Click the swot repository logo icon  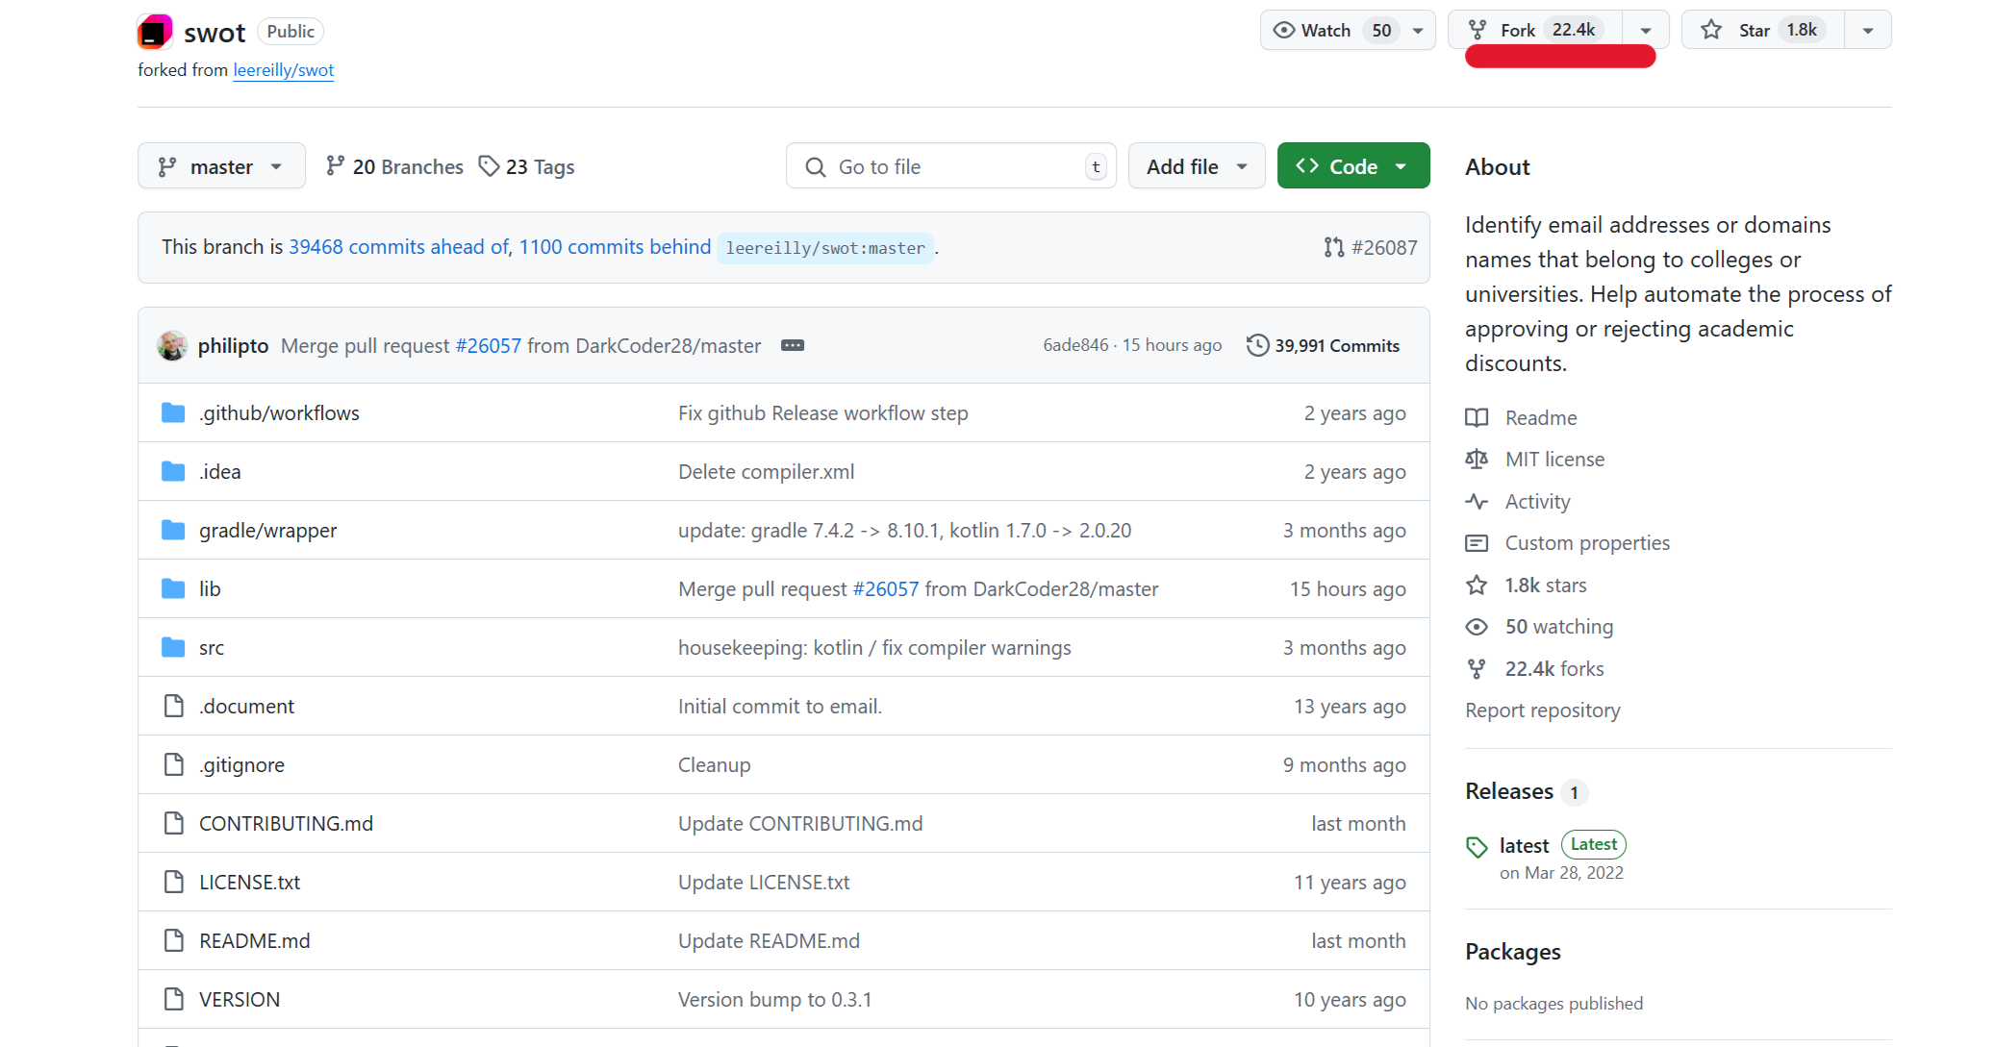[155, 32]
